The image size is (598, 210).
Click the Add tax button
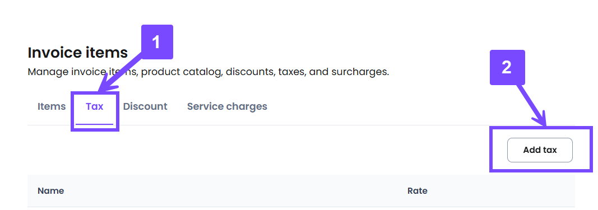[x=540, y=150]
